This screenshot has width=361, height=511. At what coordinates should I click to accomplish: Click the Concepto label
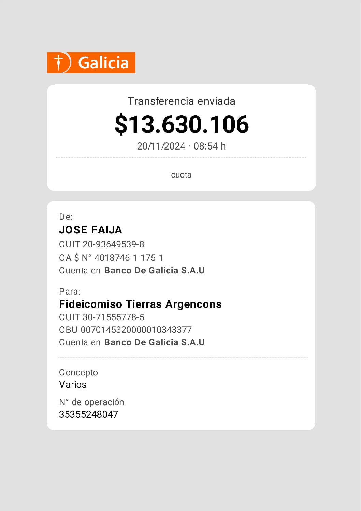(x=78, y=372)
